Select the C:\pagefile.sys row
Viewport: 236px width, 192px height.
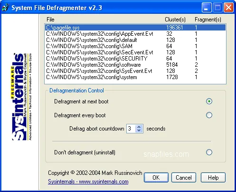pos(135,28)
